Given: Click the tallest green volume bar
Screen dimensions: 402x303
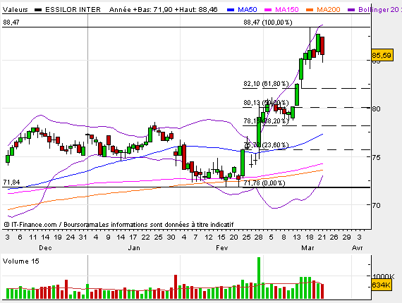Looking at the screenshot, I should (259, 278).
